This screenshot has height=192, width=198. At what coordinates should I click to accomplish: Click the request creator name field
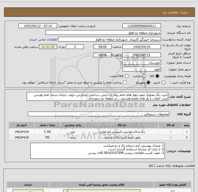[x=110, y=39]
